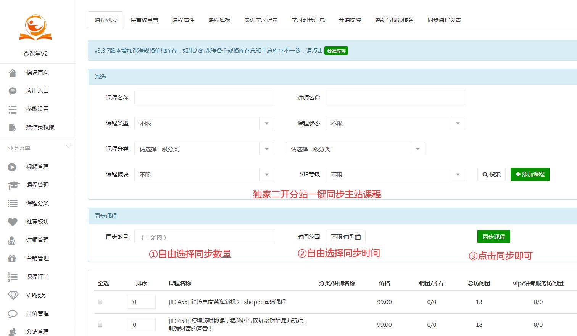Click the list icon for 课程分类
Viewport: 577px width, 336px height.
tap(13, 204)
